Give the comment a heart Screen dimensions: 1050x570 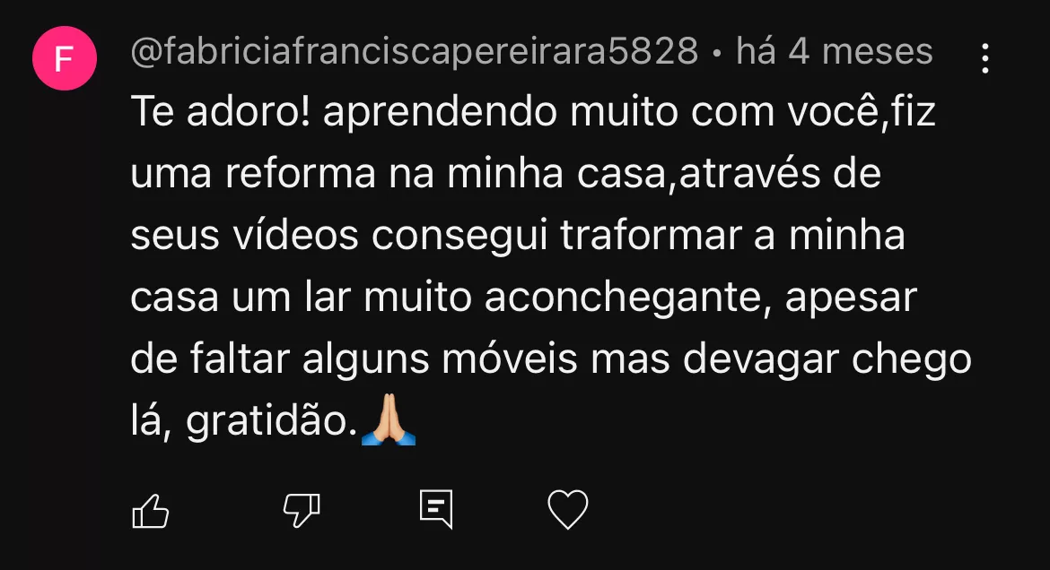568,510
